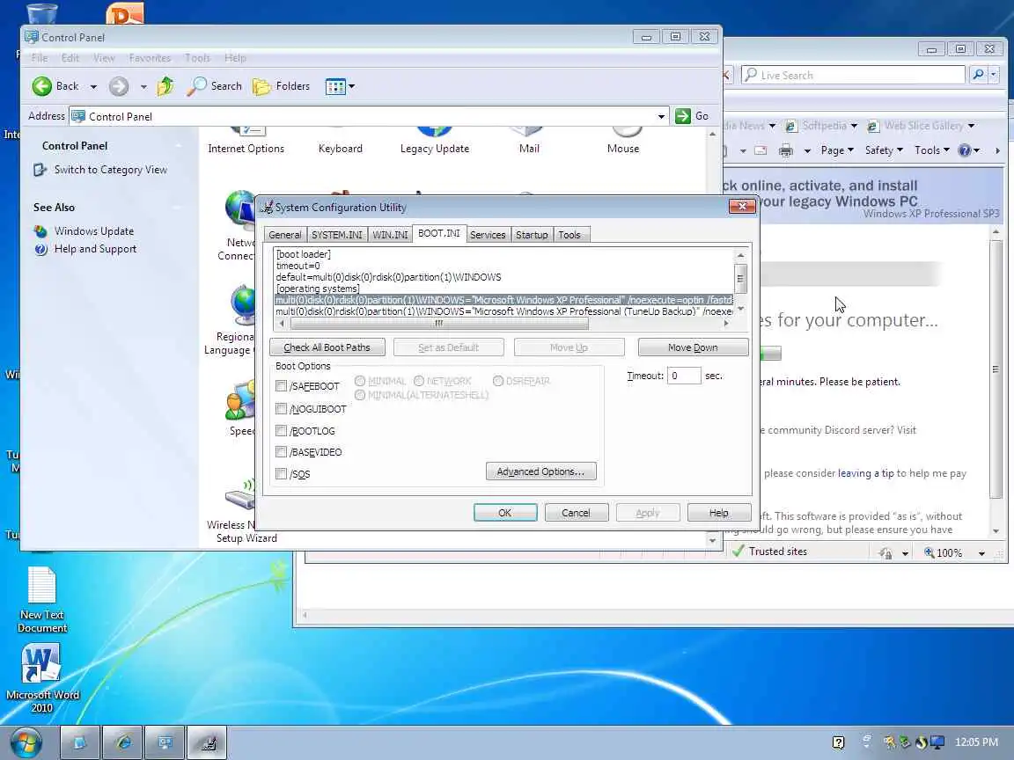Open the New Text Document desktop icon
The width and height of the screenshot is (1014, 760).
point(42,599)
